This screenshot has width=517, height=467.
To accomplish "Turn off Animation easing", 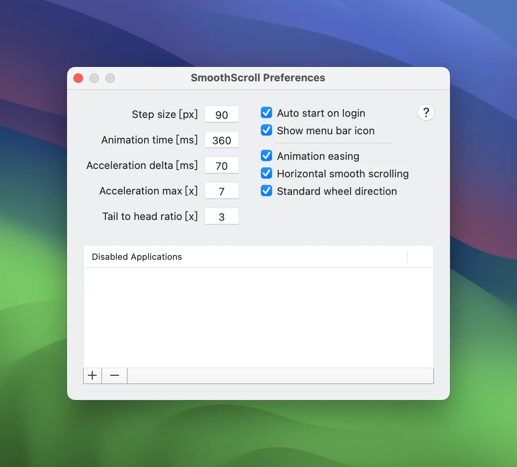I will (266, 155).
